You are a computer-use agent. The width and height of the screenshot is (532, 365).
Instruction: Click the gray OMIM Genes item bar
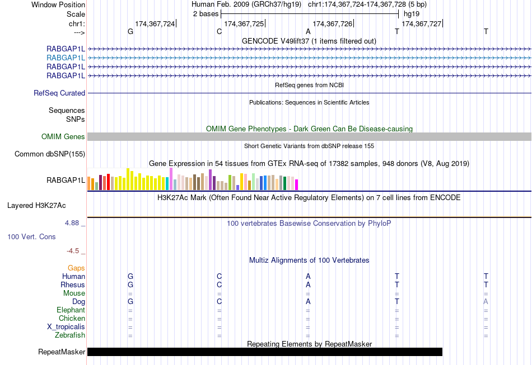(x=310, y=137)
